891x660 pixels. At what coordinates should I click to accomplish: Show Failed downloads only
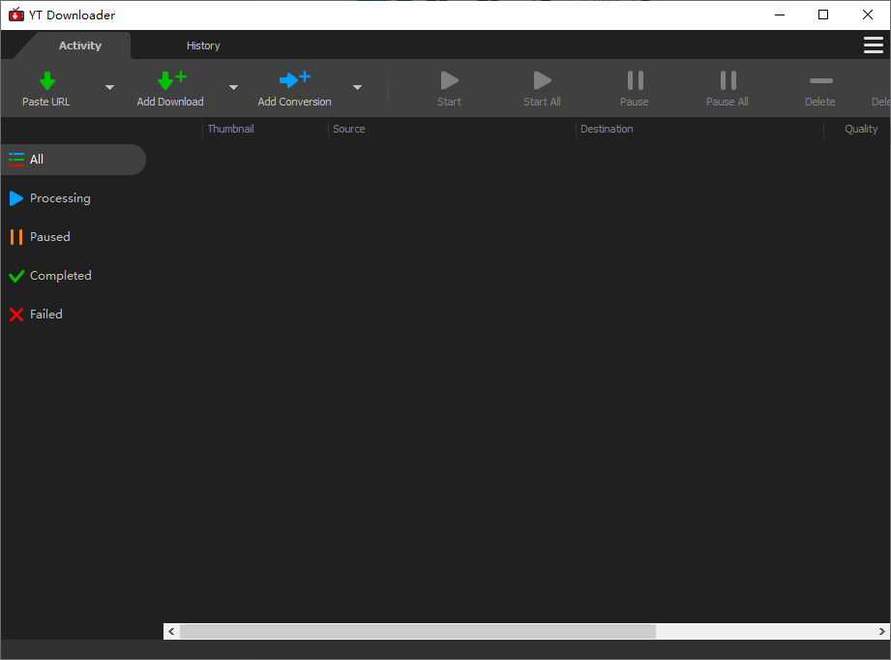[x=45, y=314]
